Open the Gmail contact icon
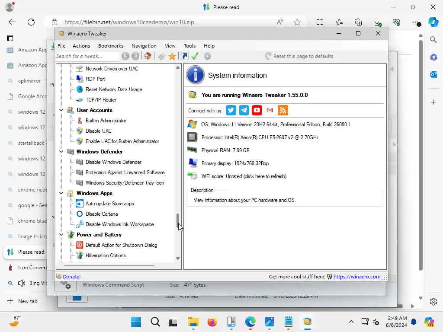 click(x=270, y=110)
